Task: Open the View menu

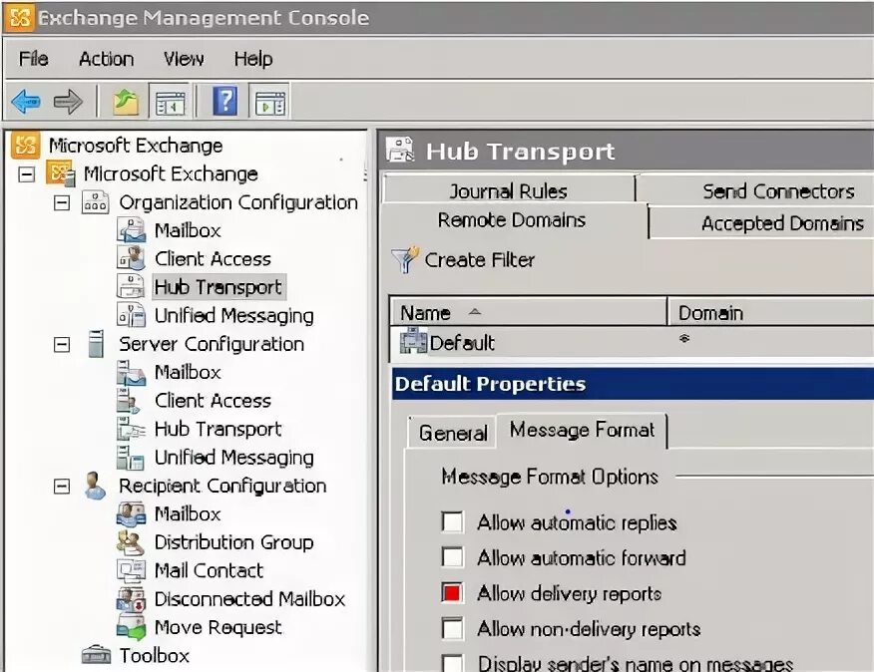Action: tap(184, 59)
